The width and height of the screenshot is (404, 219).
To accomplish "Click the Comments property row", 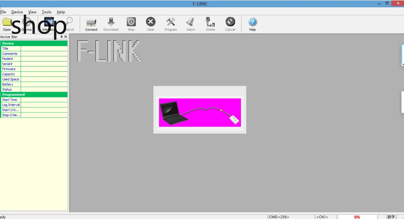I will coord(34,54).
